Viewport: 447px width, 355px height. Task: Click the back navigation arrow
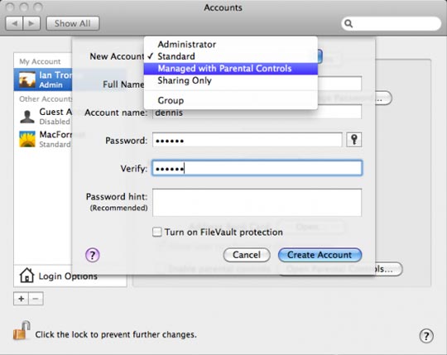pos(14,23)
